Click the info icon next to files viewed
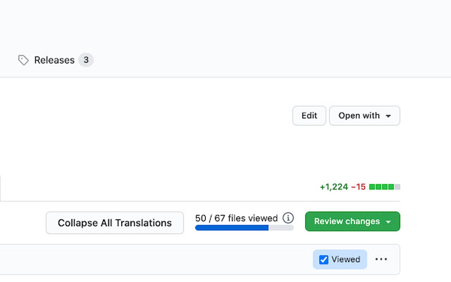 point(289,218)
